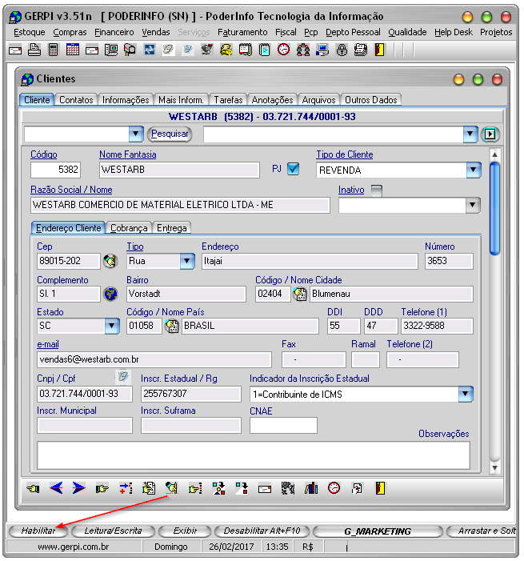Open the Tipo dropdown showing Rua
The width and height of the screenshot is (524, 561).
186,261
